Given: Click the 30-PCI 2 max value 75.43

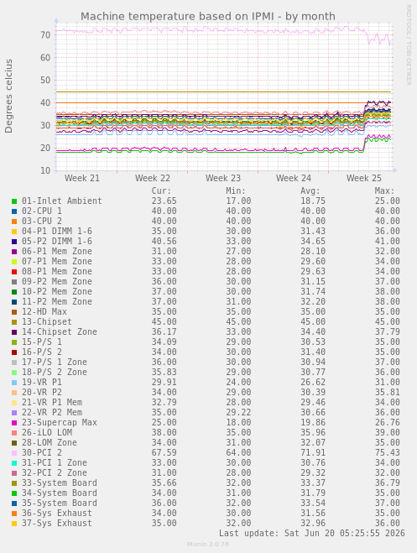Looking at the screenshot, I should 387,452.
